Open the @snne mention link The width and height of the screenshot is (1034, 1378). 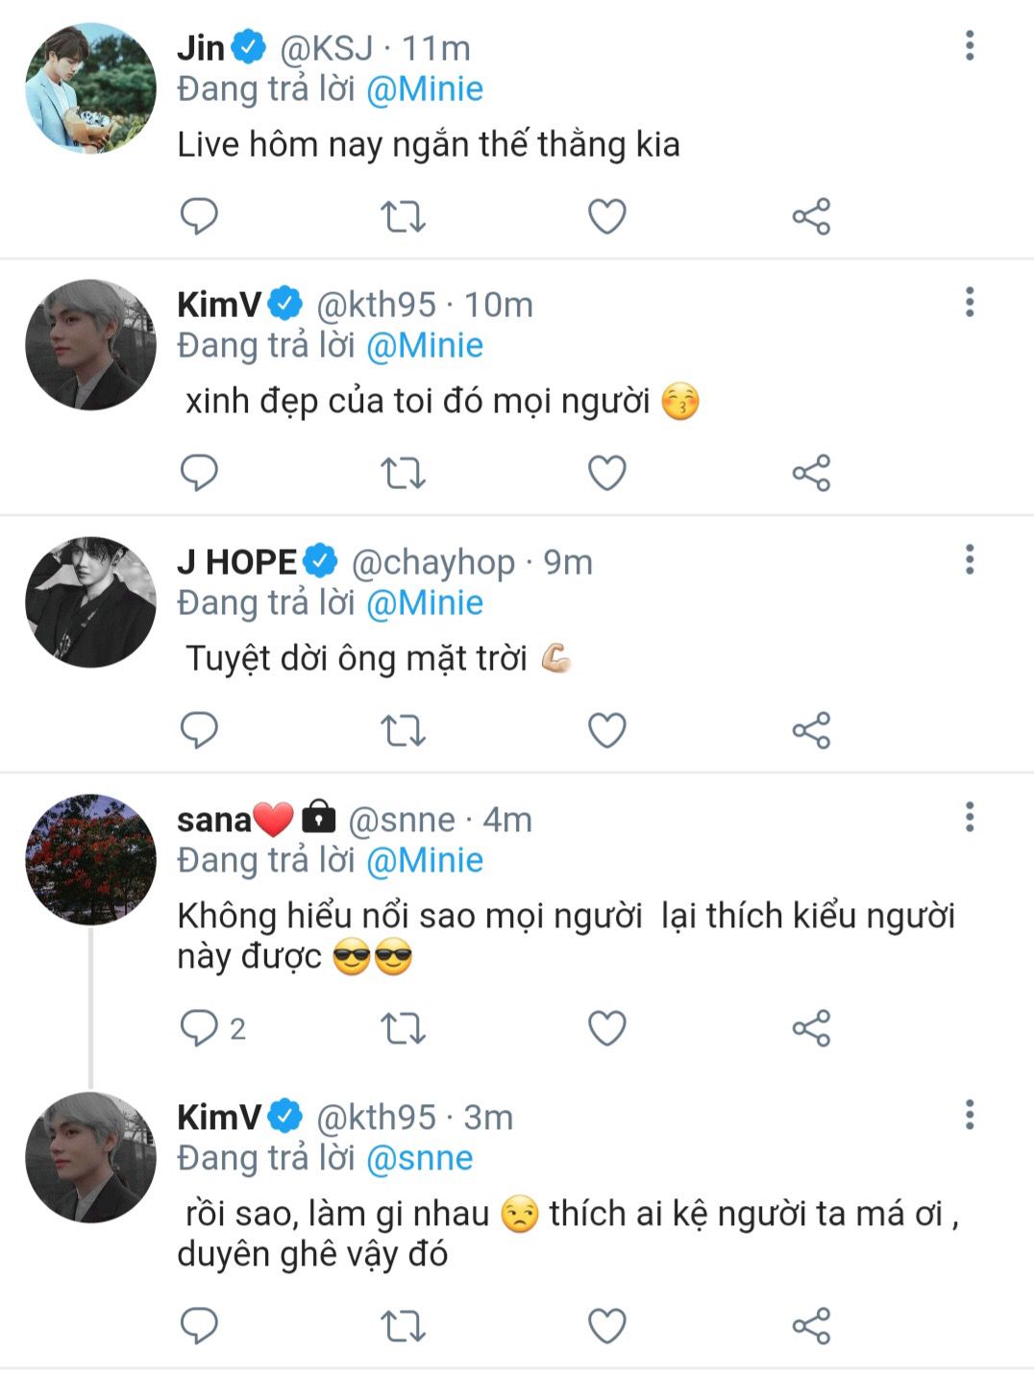(420, 1158)
